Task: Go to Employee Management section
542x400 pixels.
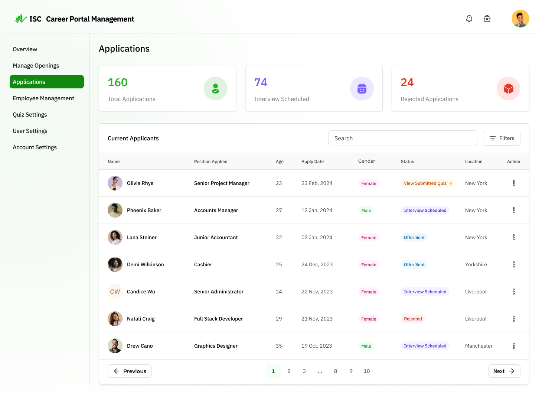Action: coord(43,98)
